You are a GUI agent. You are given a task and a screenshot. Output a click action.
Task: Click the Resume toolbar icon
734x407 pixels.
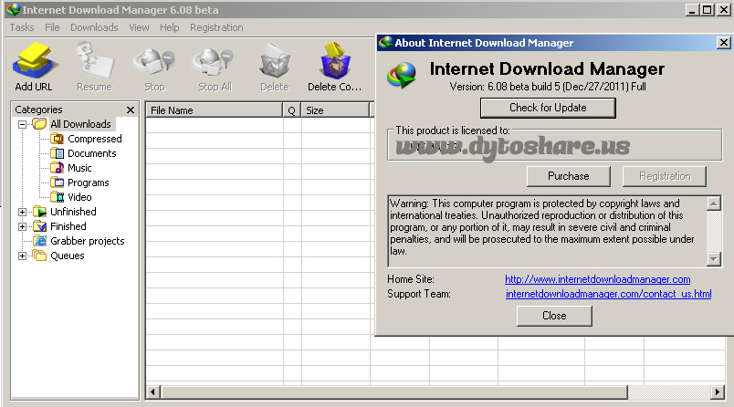click(x=95, y=60)
